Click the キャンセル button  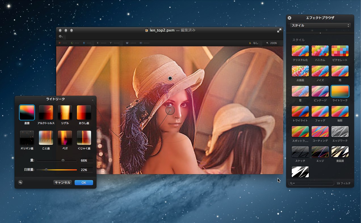pyautogui.click(x=62, y=183)
